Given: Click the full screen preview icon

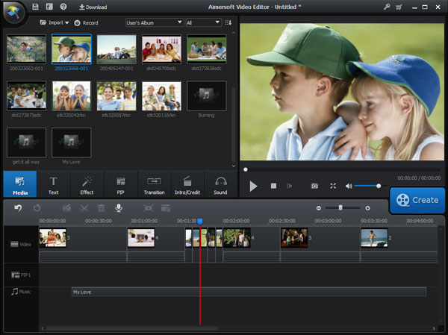Looking at the screenshot, I should click(x=333, y=186).
